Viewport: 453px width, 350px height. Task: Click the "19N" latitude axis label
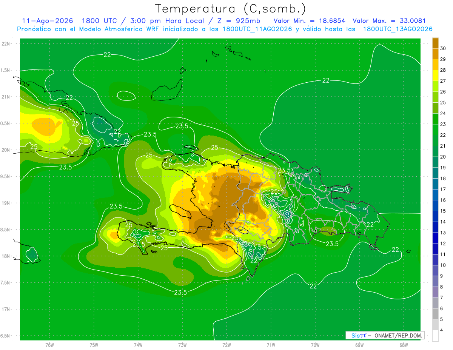pos(6,203)
